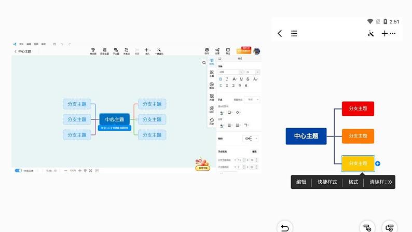Open the border line color bucket
This screenshot has width=412, height=232.
(222, 125)
